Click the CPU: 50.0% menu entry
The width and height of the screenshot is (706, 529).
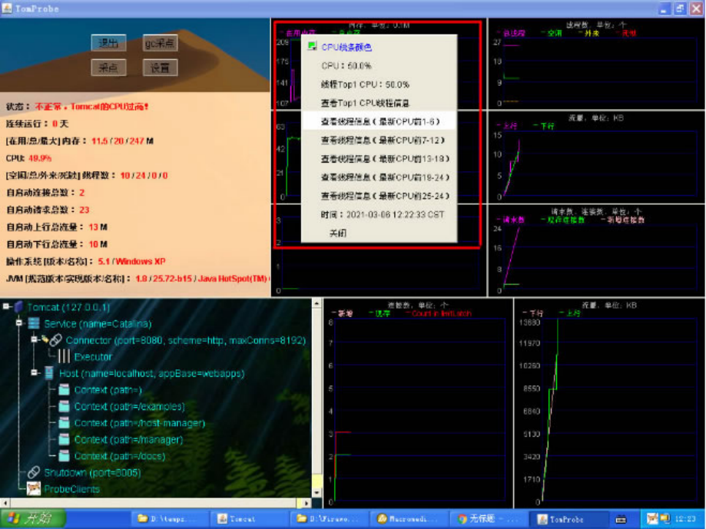379,66
